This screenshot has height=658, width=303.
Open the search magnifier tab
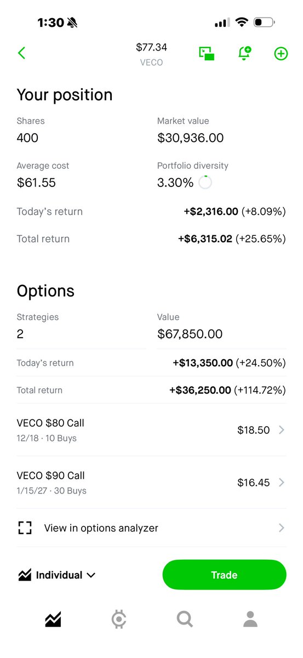coord(185,620)
